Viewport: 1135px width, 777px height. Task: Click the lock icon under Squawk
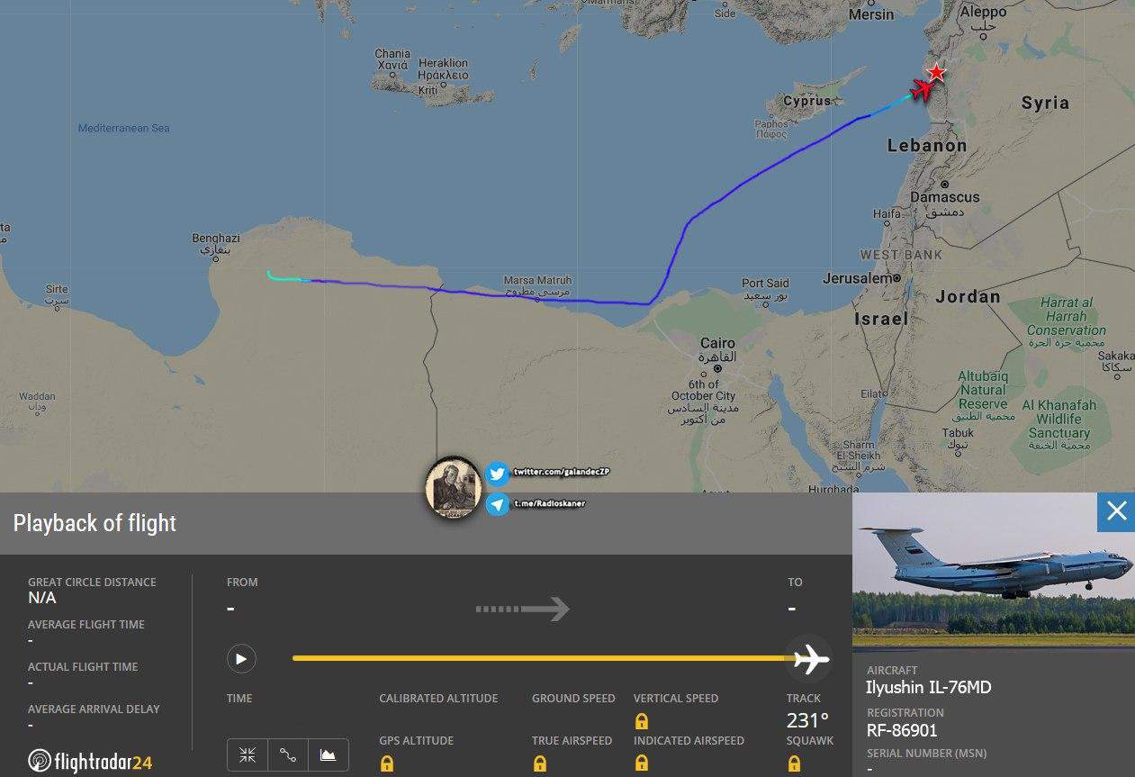click(795, 763)
